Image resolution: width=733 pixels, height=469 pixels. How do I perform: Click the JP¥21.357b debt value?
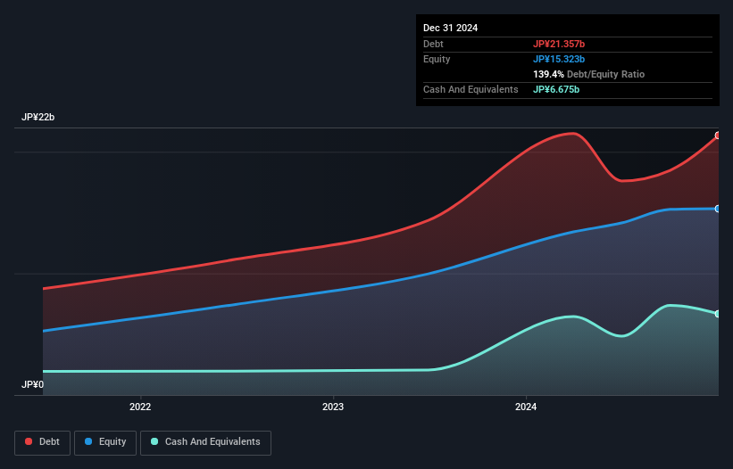[x=559, y=44]
